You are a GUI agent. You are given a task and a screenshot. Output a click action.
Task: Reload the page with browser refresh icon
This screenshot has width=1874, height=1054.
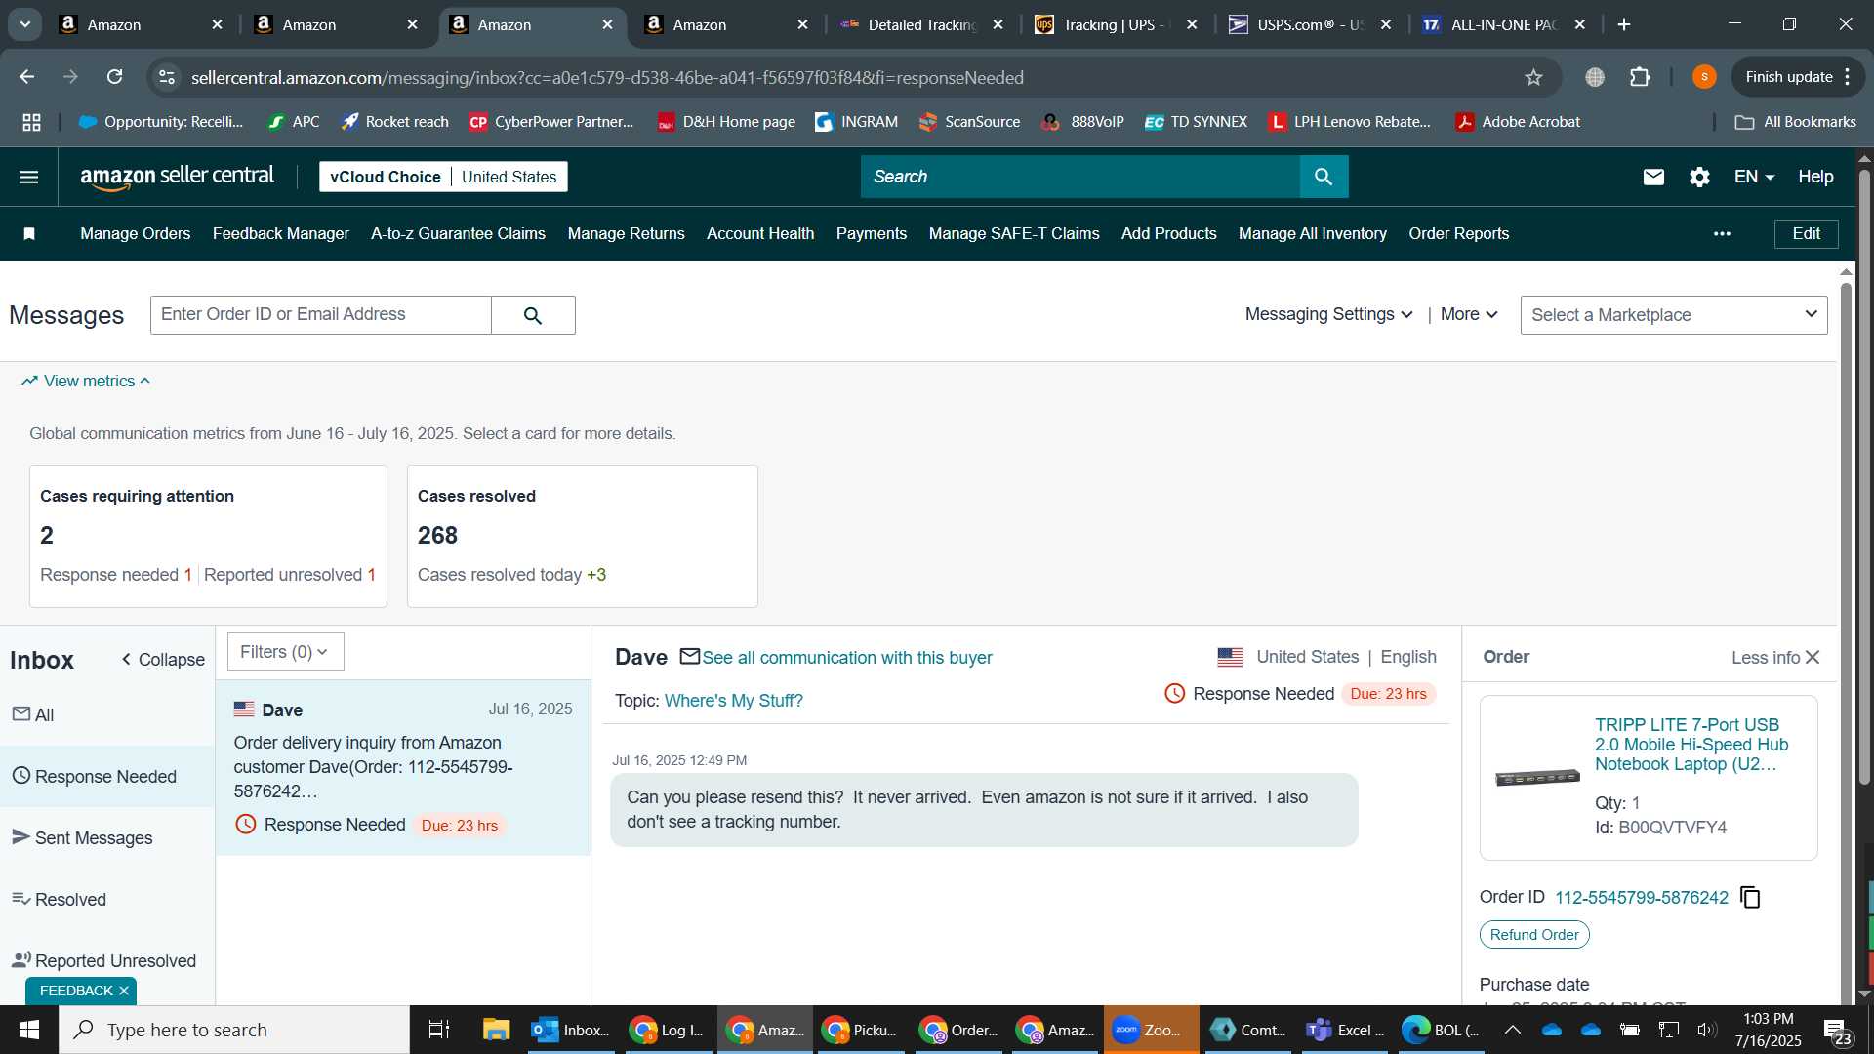[115, 77]
